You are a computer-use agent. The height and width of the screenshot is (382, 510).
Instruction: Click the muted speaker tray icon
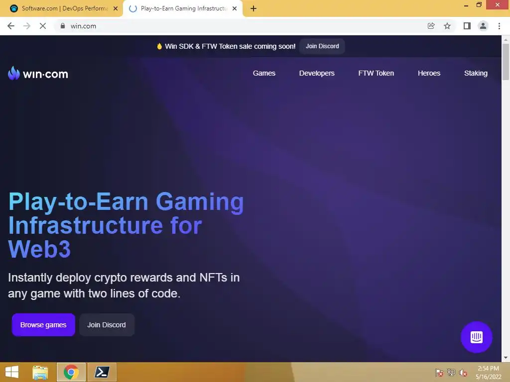point(463,373)
